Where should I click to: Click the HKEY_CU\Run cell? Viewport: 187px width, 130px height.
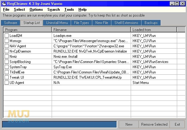[x=154, y=41]
